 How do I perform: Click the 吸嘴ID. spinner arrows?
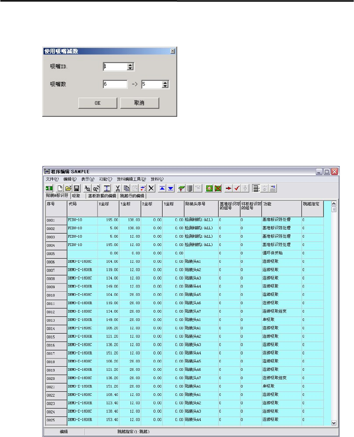(131, 67)
